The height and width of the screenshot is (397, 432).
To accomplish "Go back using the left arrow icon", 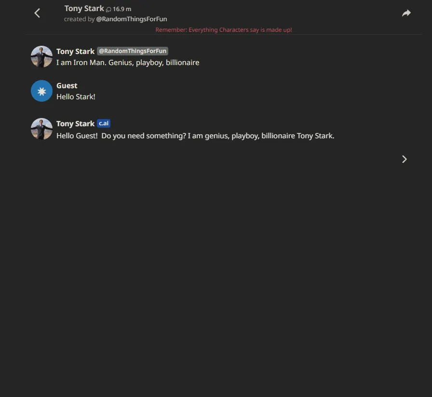I will click(37, 13).
